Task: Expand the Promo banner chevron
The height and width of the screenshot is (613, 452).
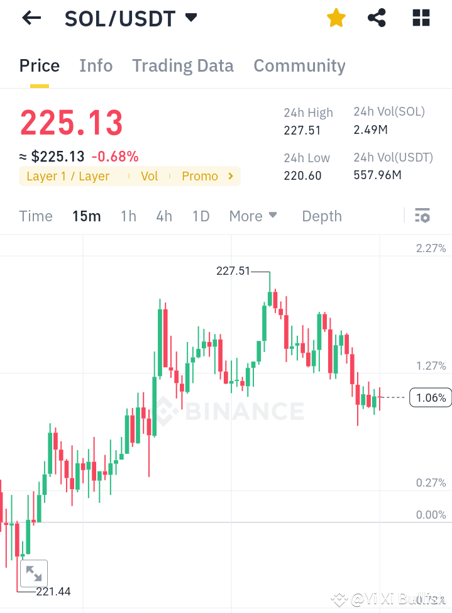Action: pyautogui.click(x=231, y=177)
